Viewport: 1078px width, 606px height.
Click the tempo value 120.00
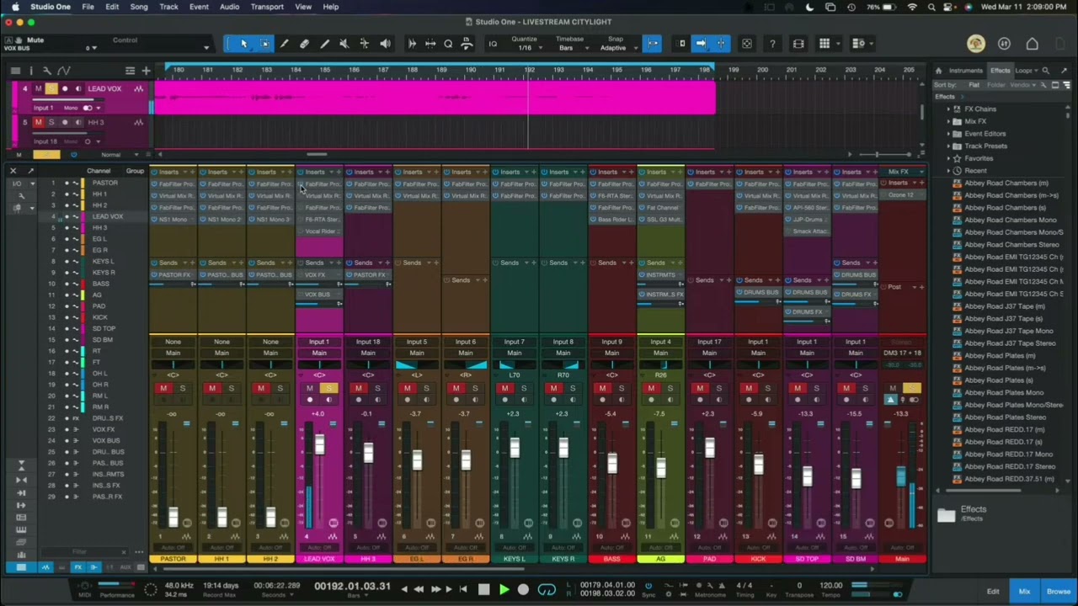click(x=831, y=586)
